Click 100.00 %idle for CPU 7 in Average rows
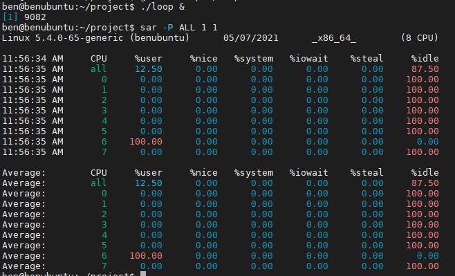Viewport: 455px width, 276px height. point(423,266)
